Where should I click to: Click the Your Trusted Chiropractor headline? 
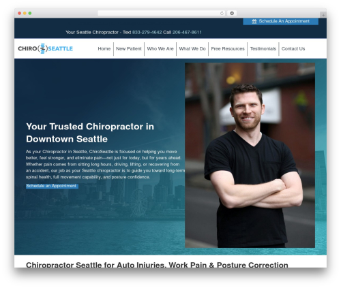(90, 133)
